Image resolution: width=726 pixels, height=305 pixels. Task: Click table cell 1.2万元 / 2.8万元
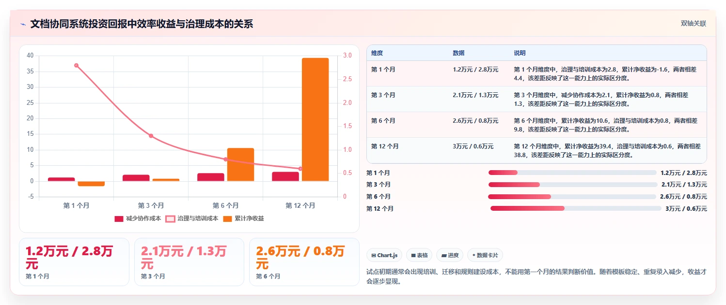pyautogui.click(x=475, y=70)
